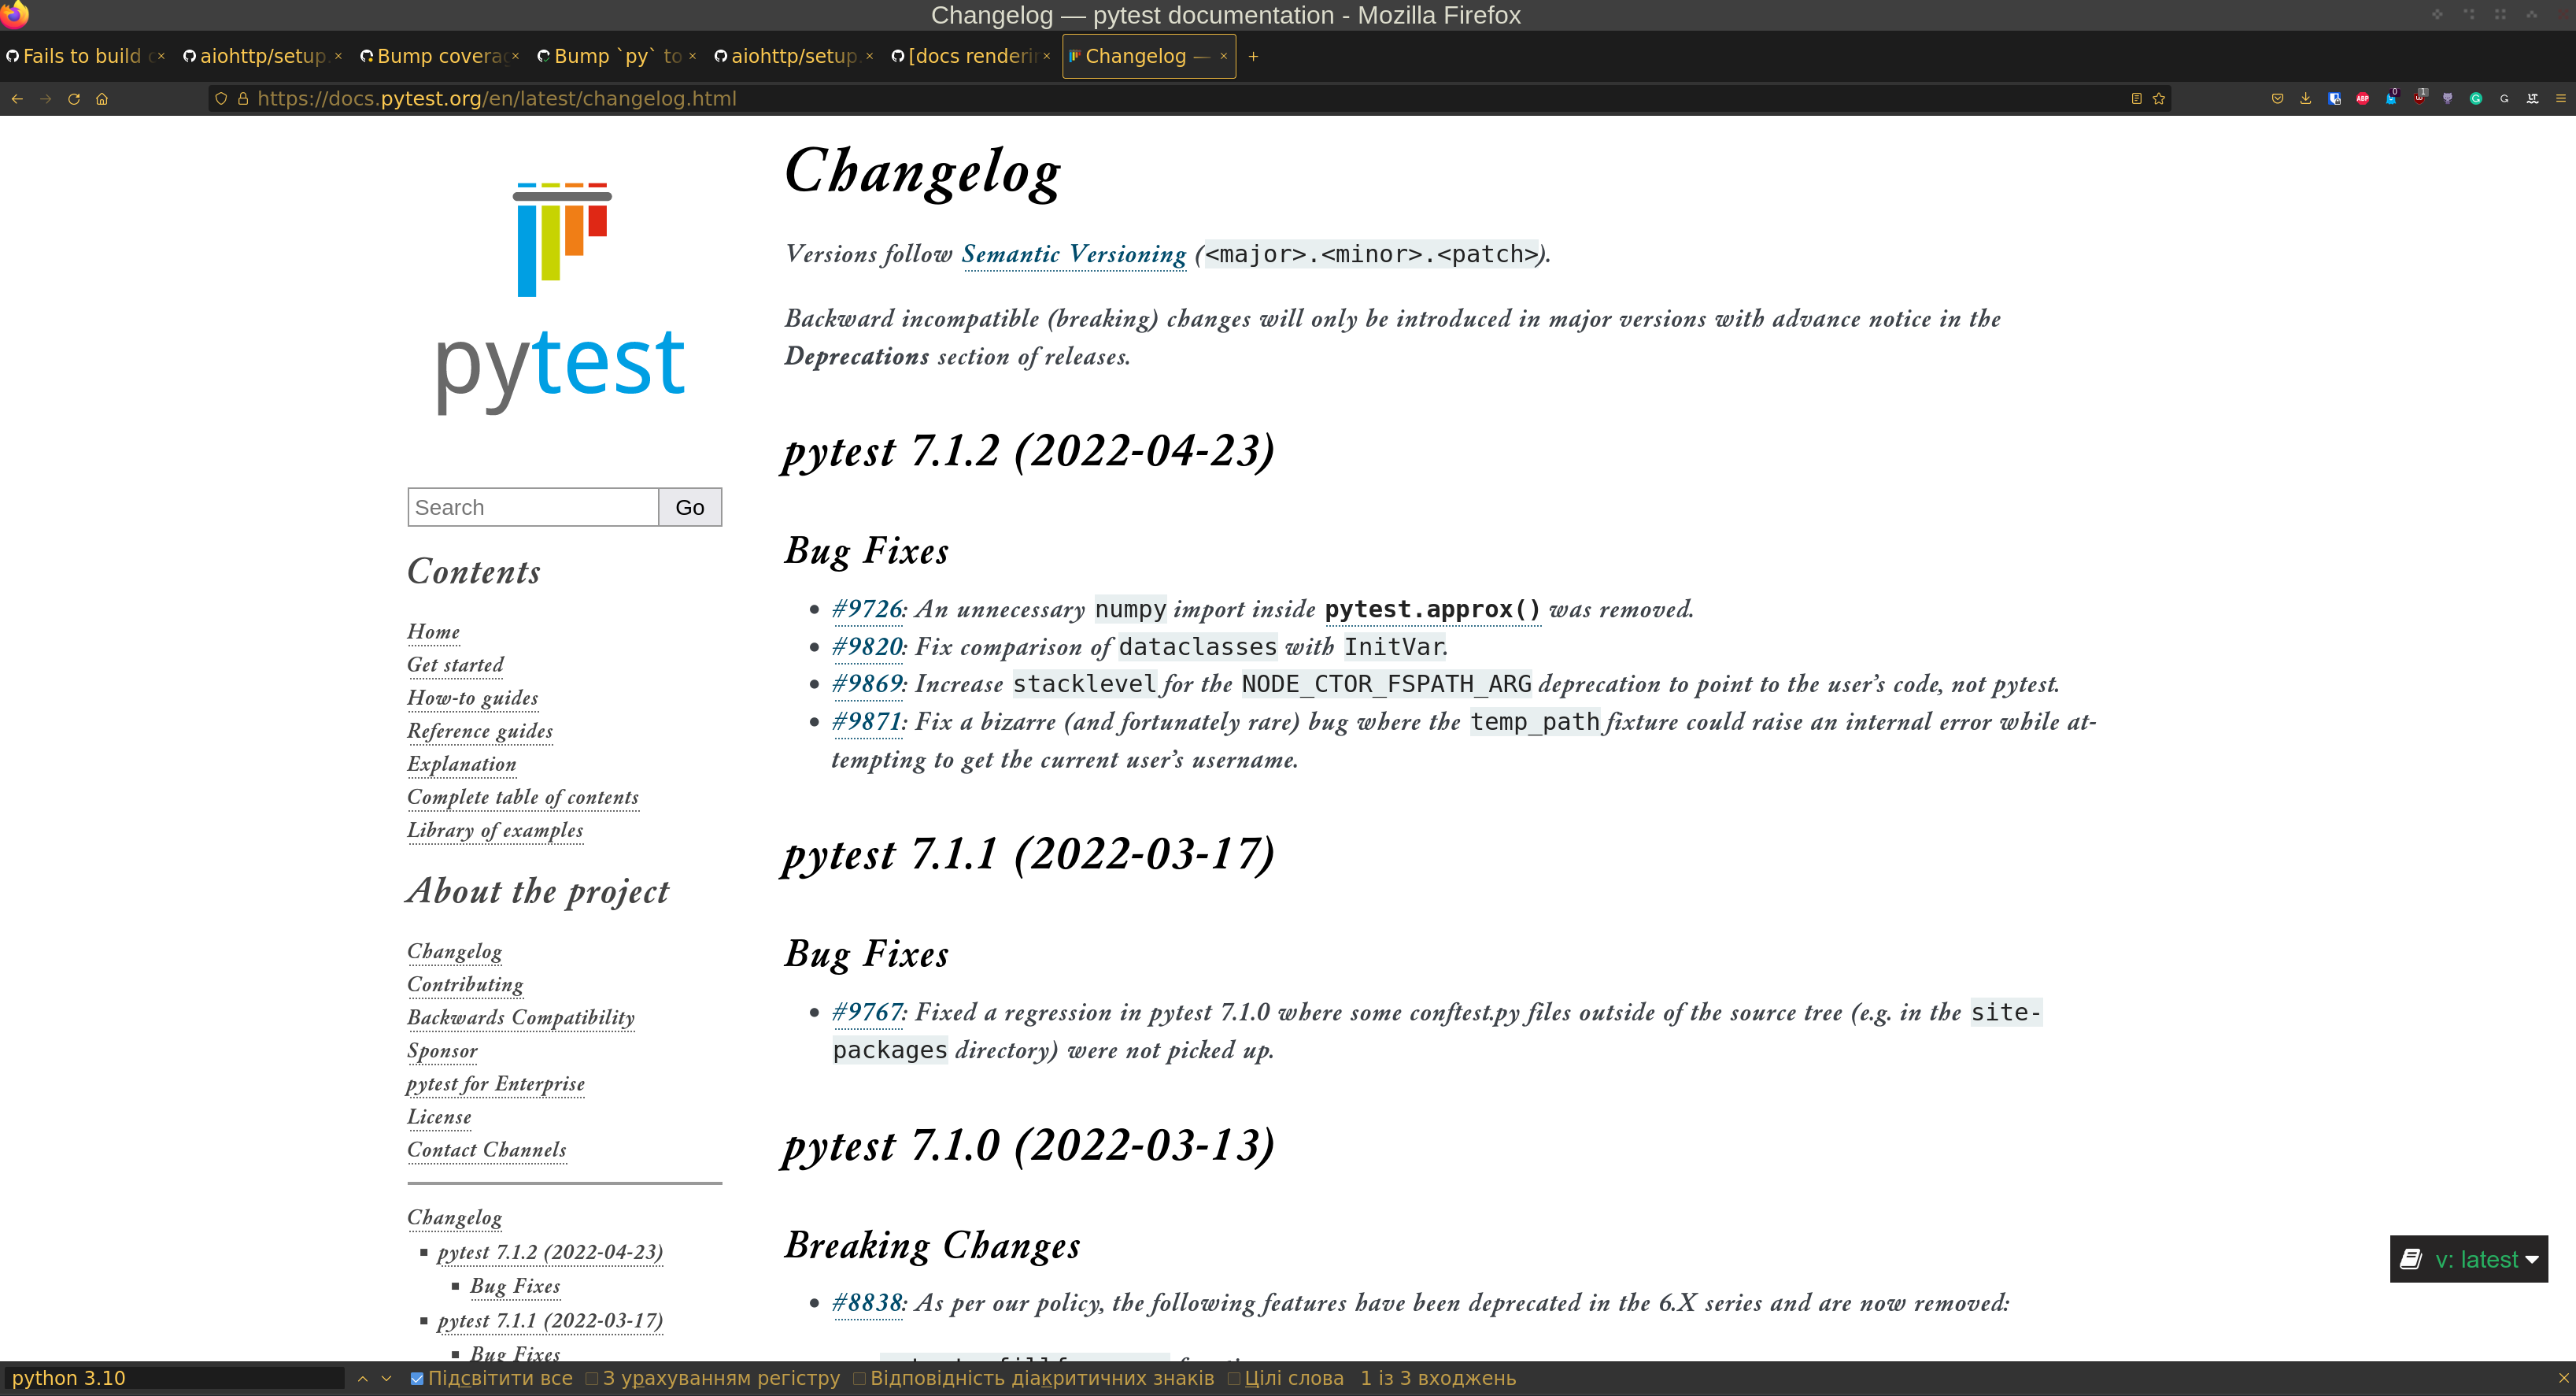Enable «З урахуванням регістру» match case option

point(592,1378)
